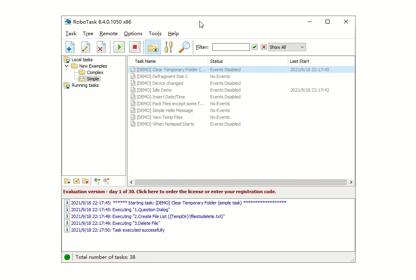Rename folder with folder-pencil icon

click(76, 181)
